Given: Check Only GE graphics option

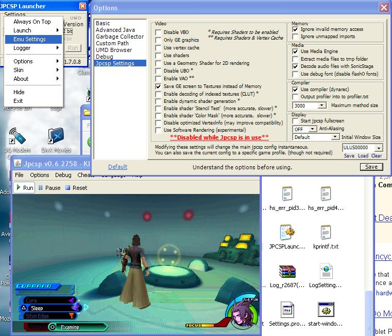Looking at the screenshot, I should click(158, 40).
